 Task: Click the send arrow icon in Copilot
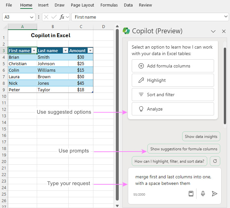tap(214, 194)
